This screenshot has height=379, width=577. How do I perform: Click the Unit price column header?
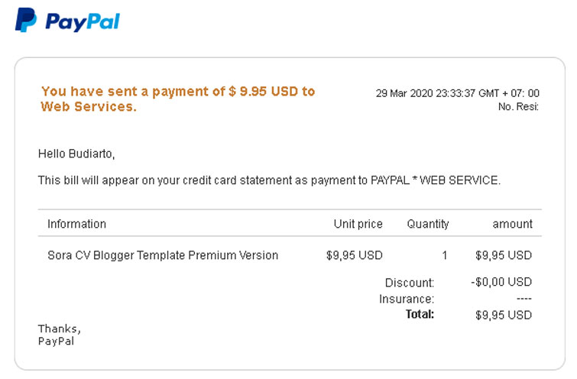(x=358, y=224)
